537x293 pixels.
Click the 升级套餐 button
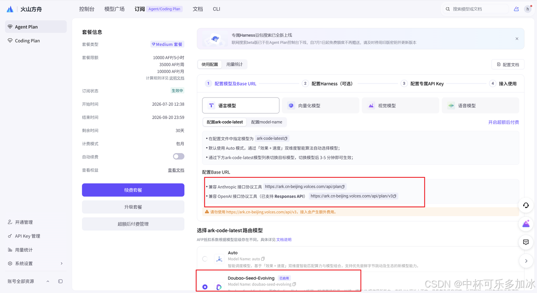[133, 207]
